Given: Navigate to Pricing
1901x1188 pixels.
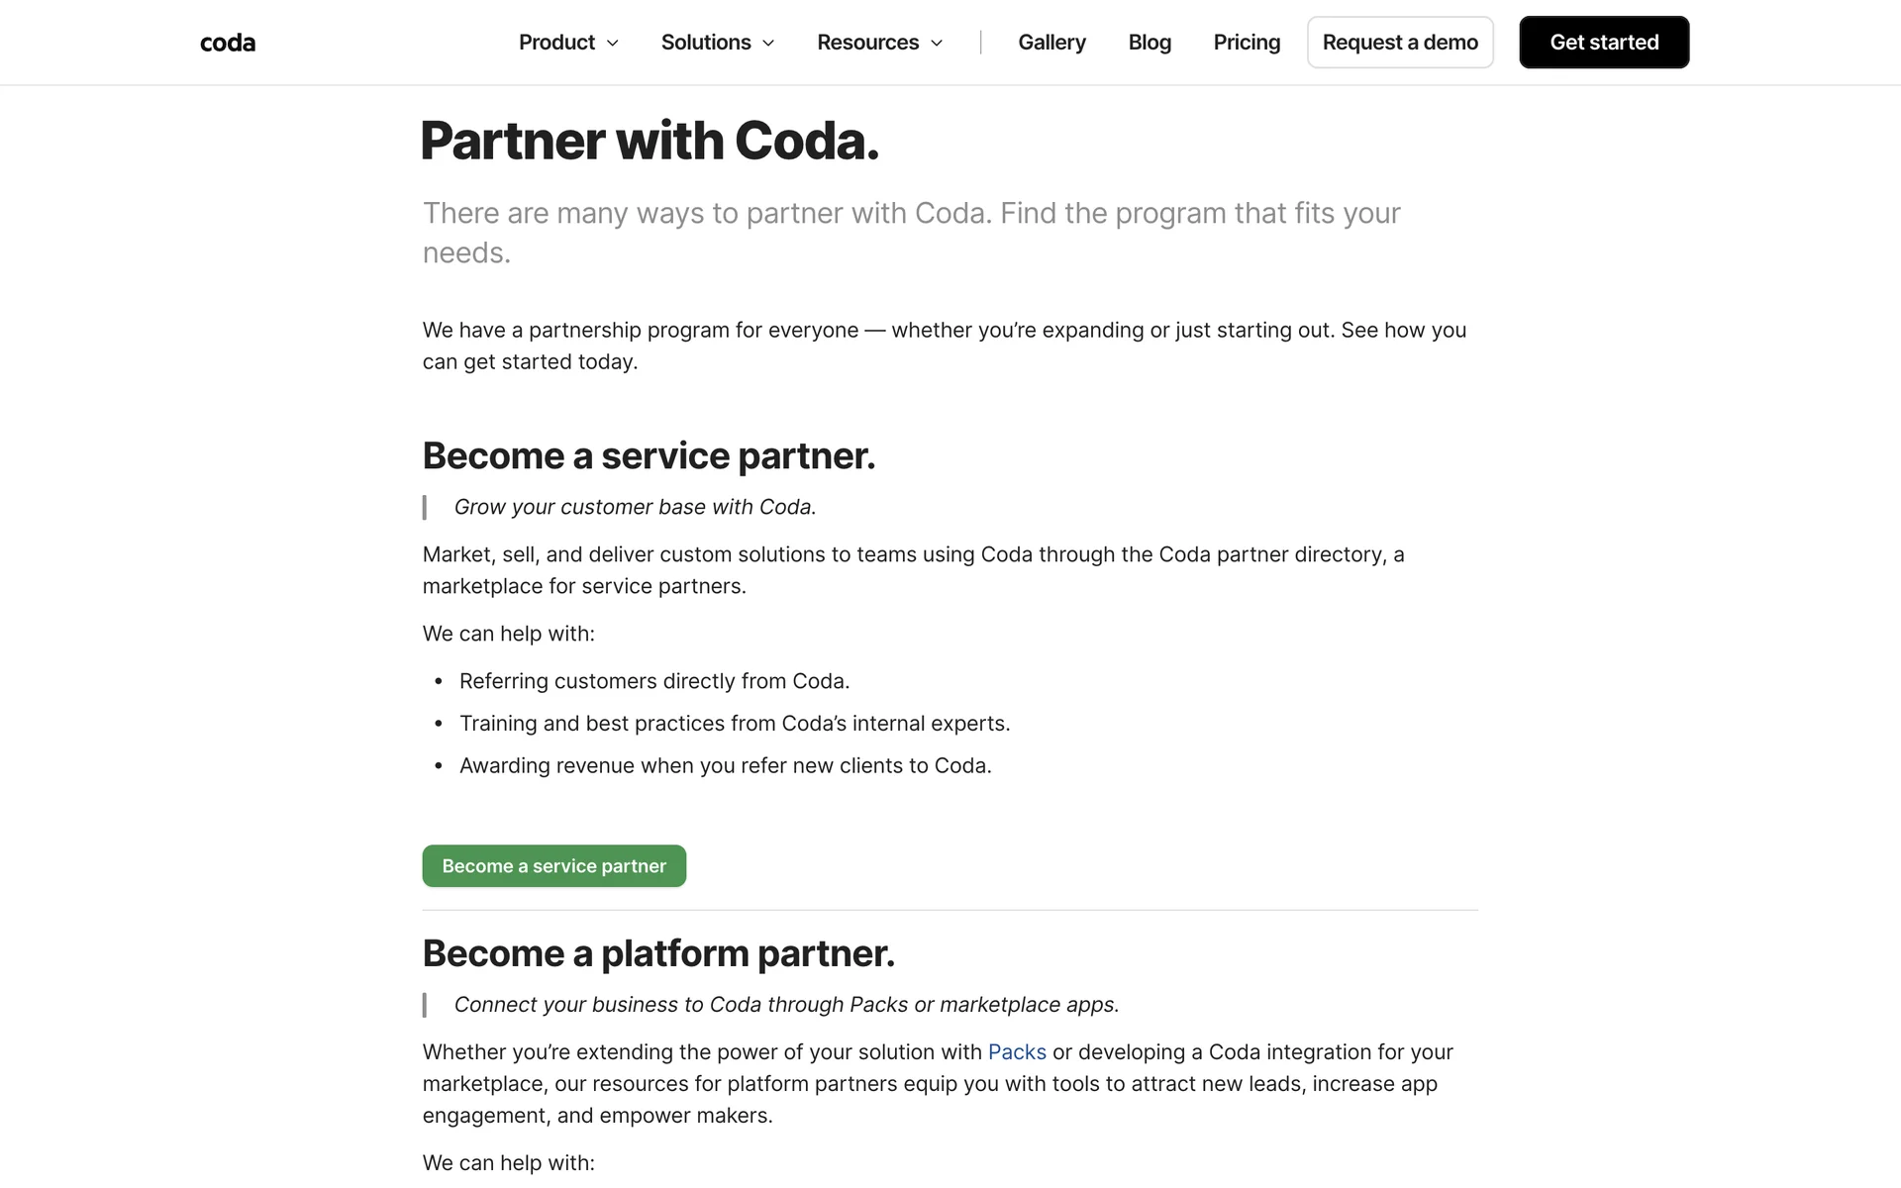Looking at the screenshot, I should coord(1247,43).
